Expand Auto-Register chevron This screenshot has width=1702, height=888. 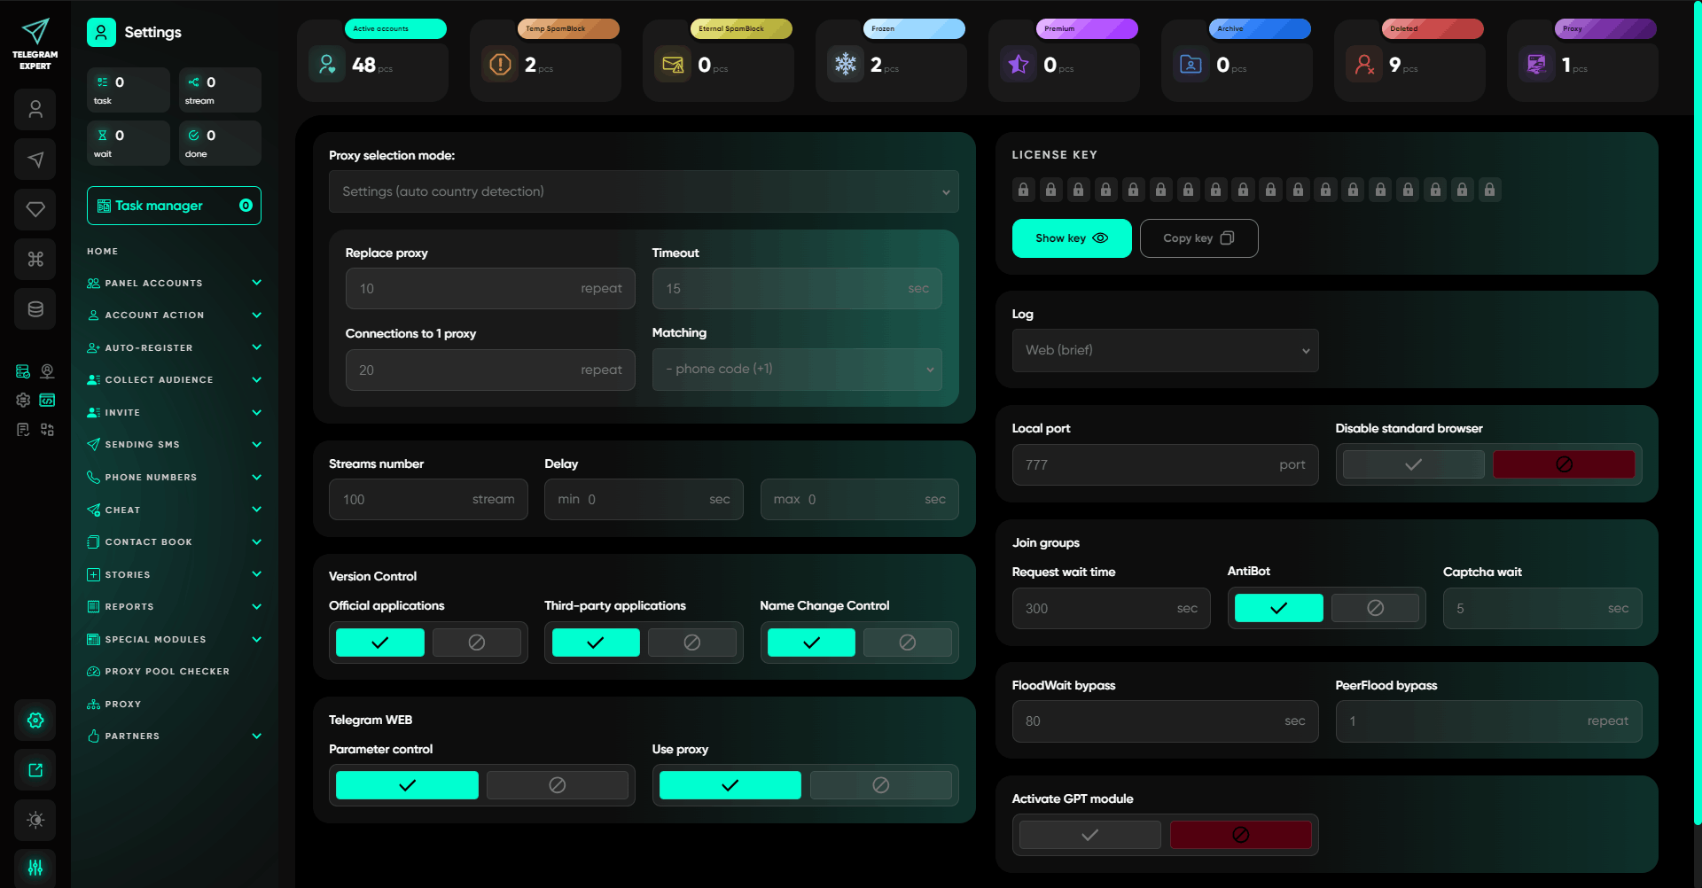(x=257, y=347)
